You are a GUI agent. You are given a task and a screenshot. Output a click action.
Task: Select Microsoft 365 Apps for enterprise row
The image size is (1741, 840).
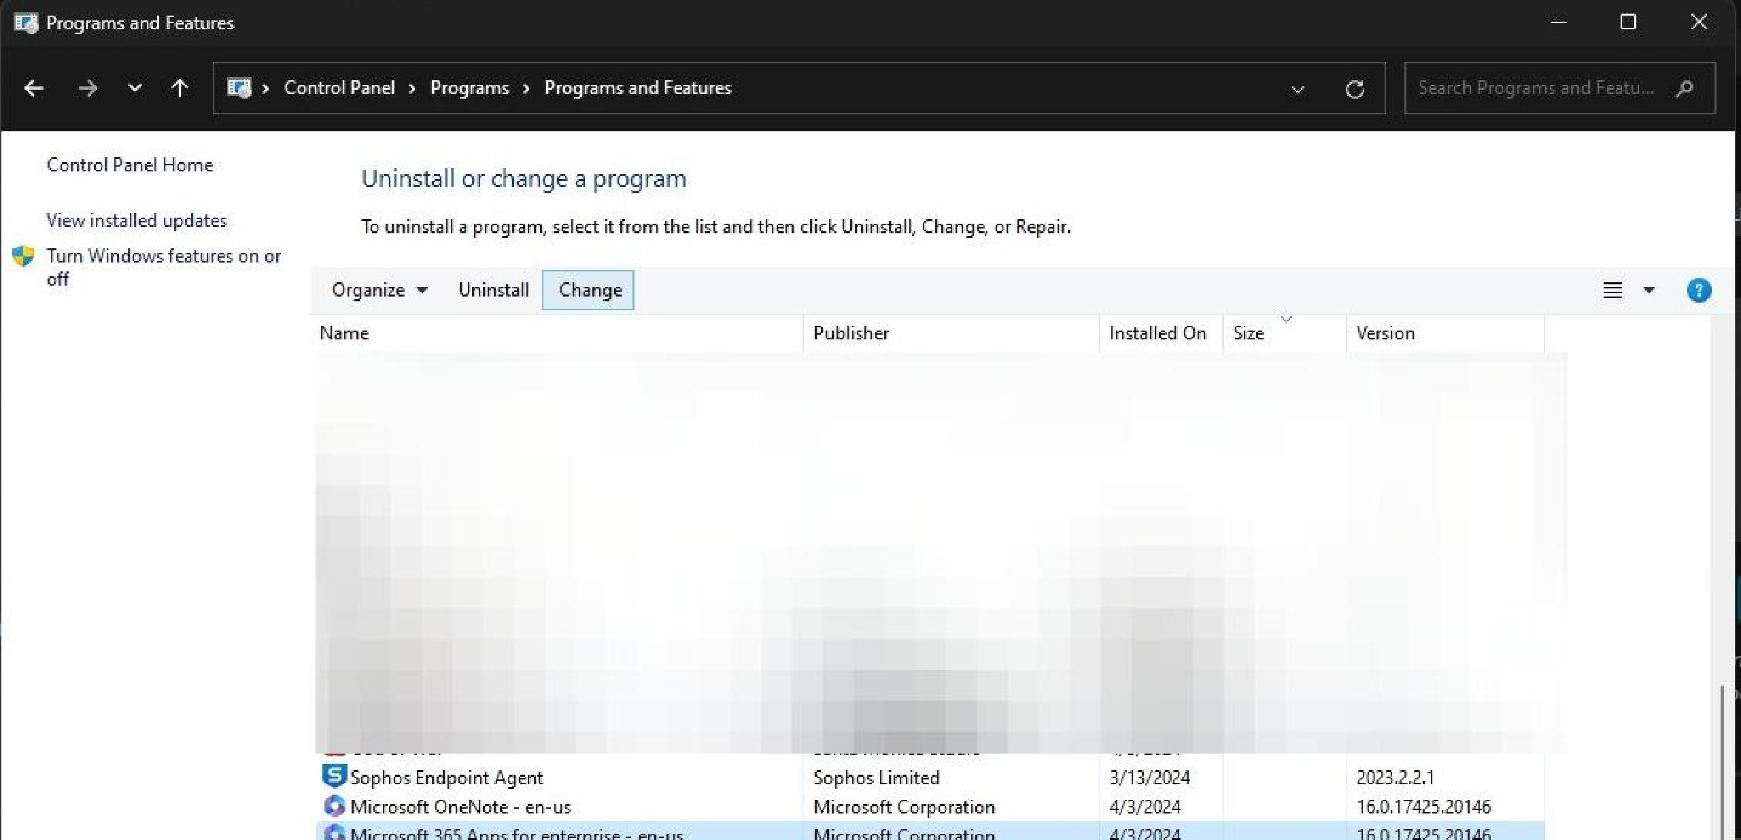pyautogui.click(x=930, y=832)
